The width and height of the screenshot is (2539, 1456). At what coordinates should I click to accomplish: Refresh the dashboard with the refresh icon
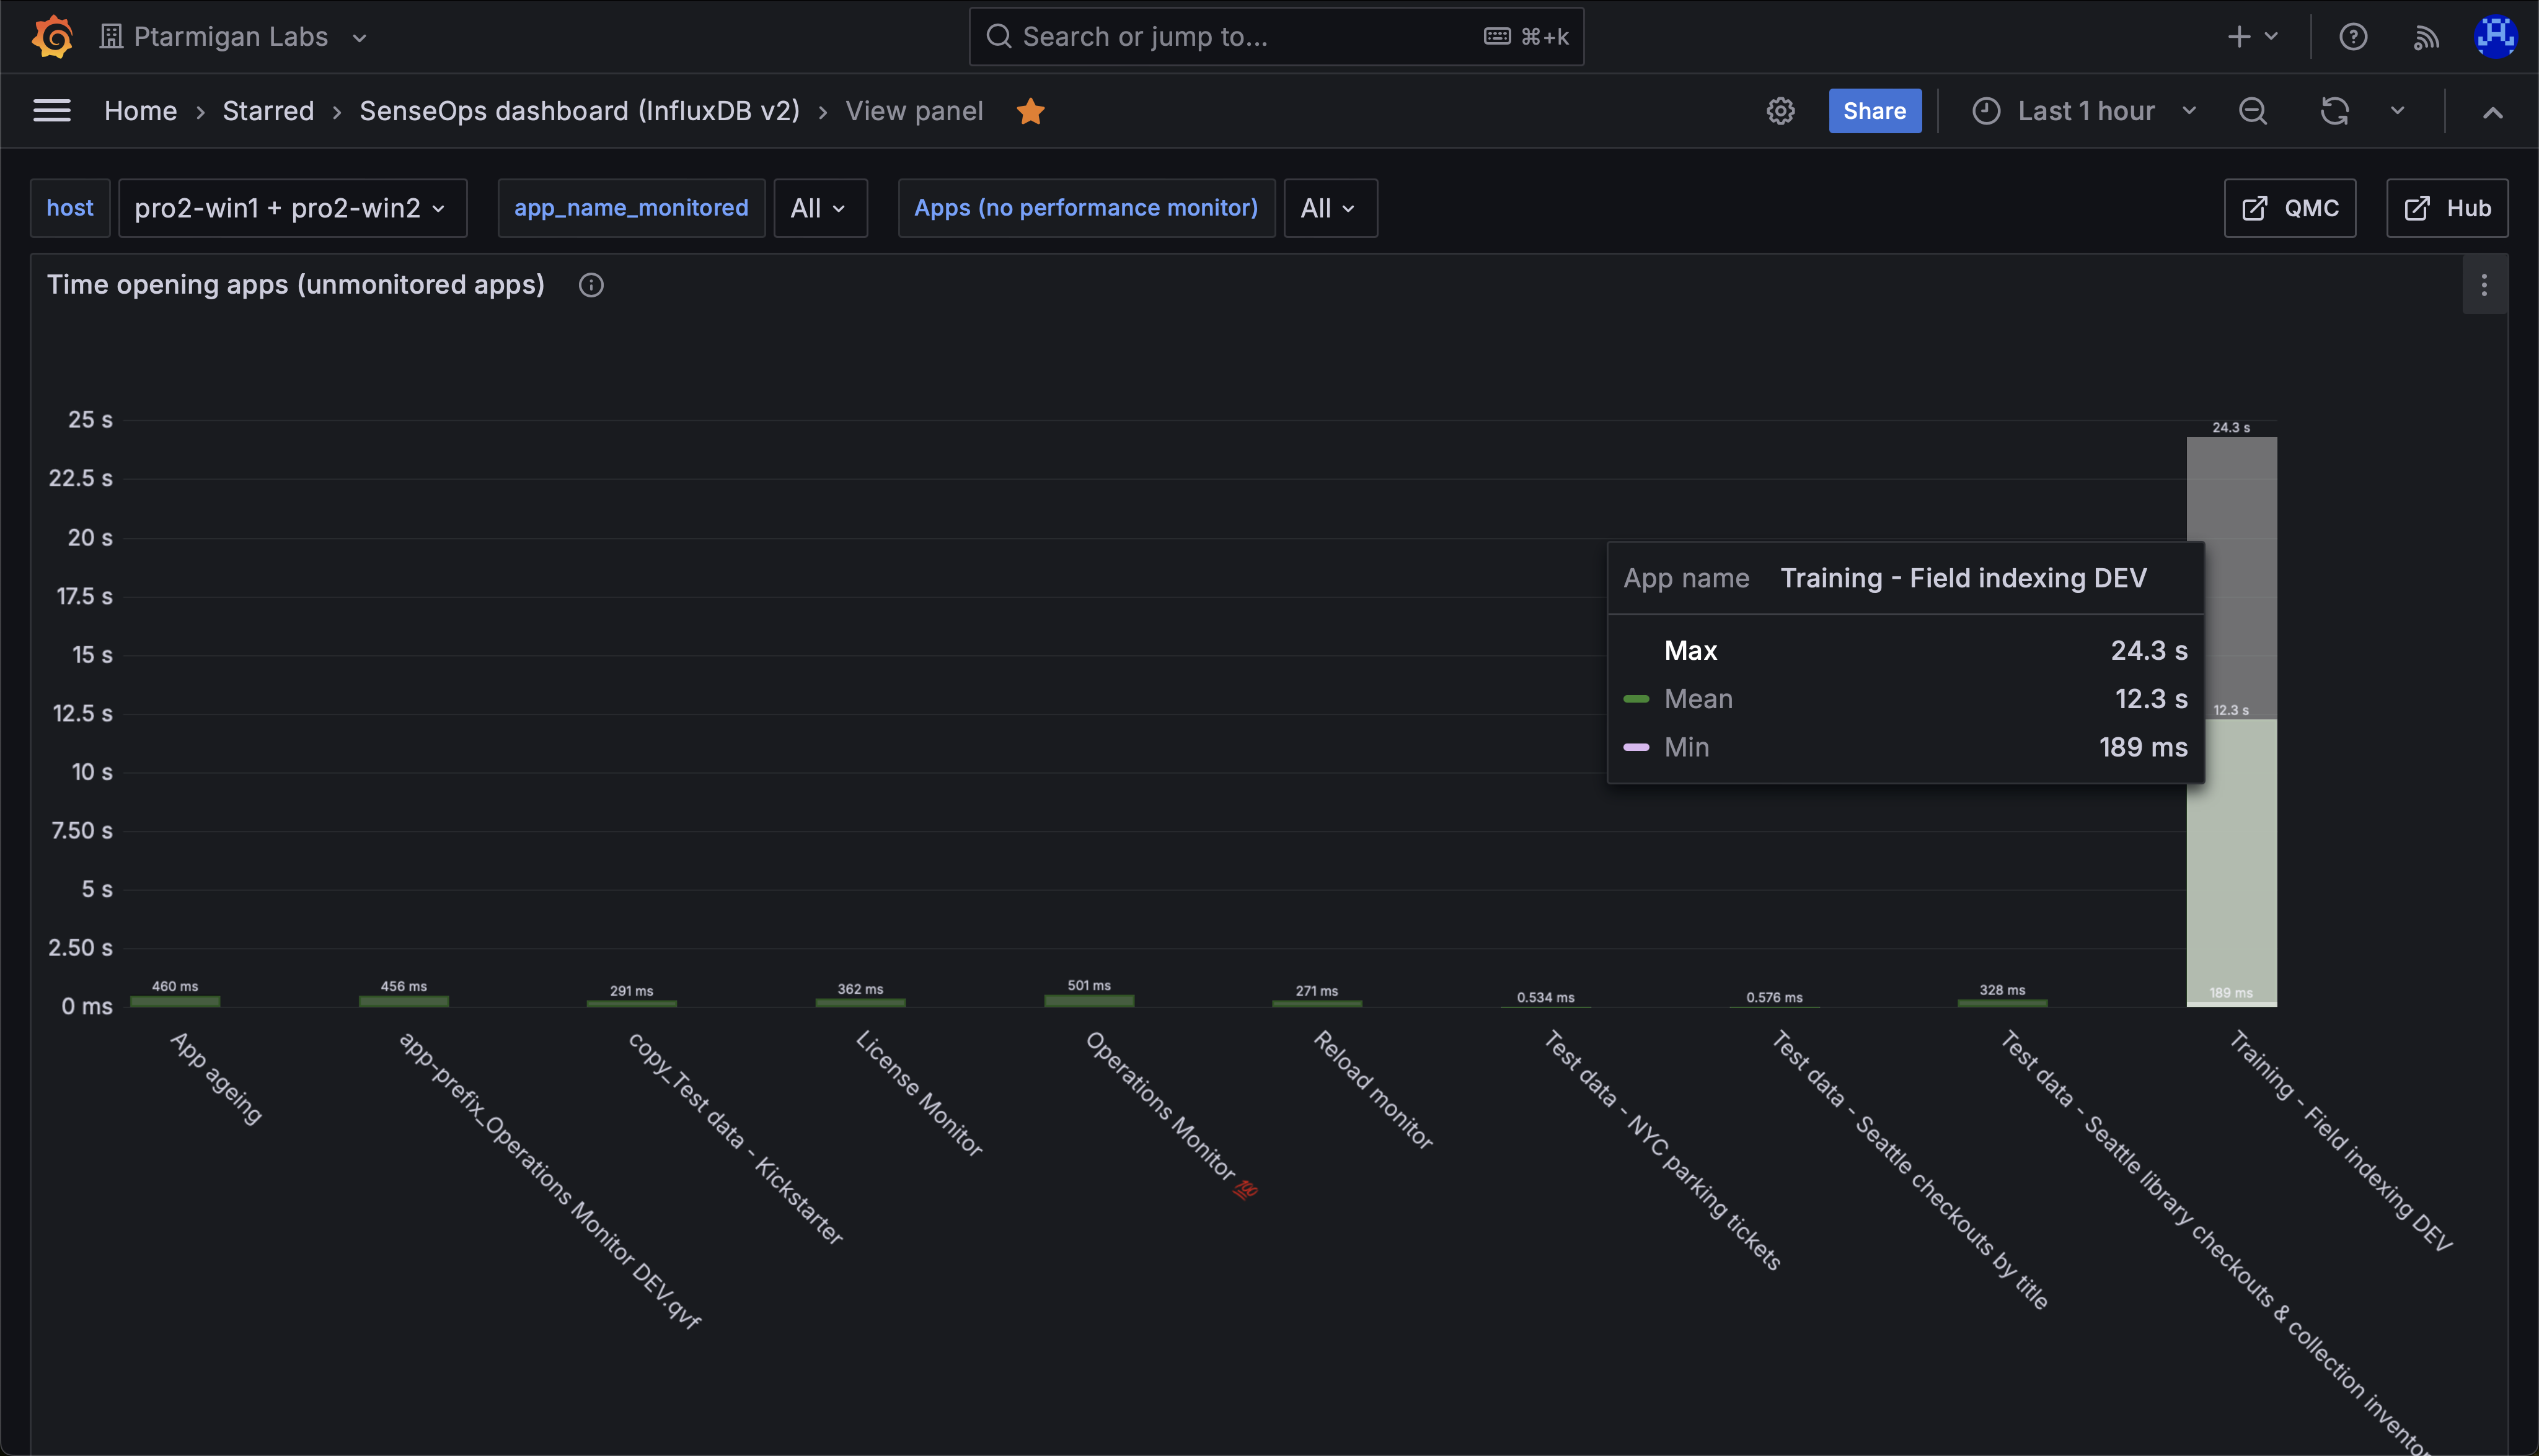(2334, 111)
